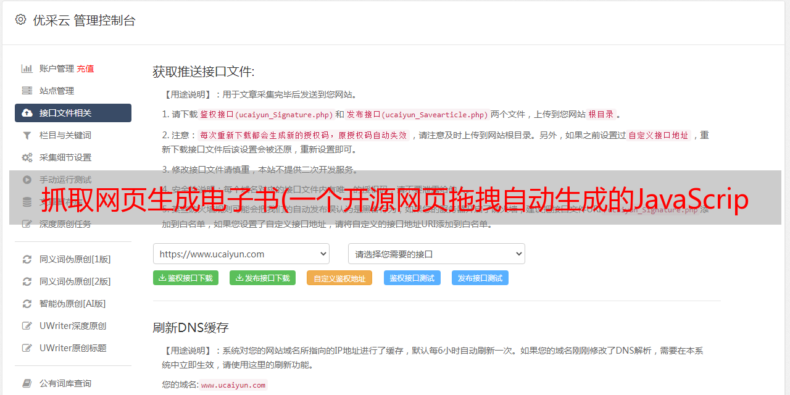The image size is (790, 395).
Task: Click edit icon for UWriter深度原创
Action: 27,326
